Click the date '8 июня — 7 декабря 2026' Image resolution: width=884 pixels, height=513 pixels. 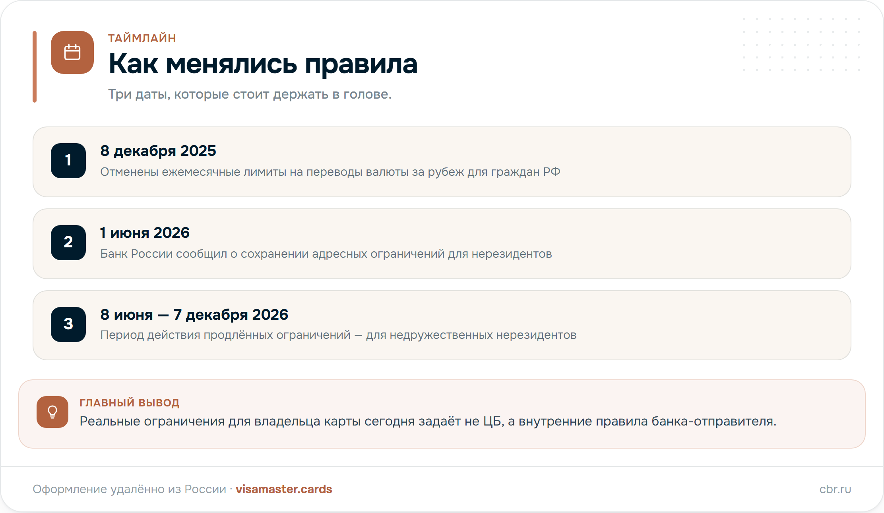(x=194, y=315)
